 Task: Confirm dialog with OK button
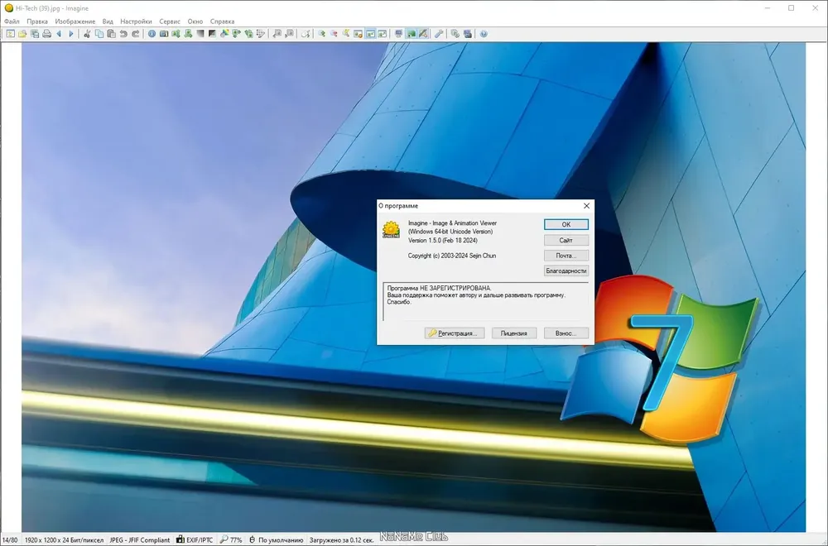point(566,224)
